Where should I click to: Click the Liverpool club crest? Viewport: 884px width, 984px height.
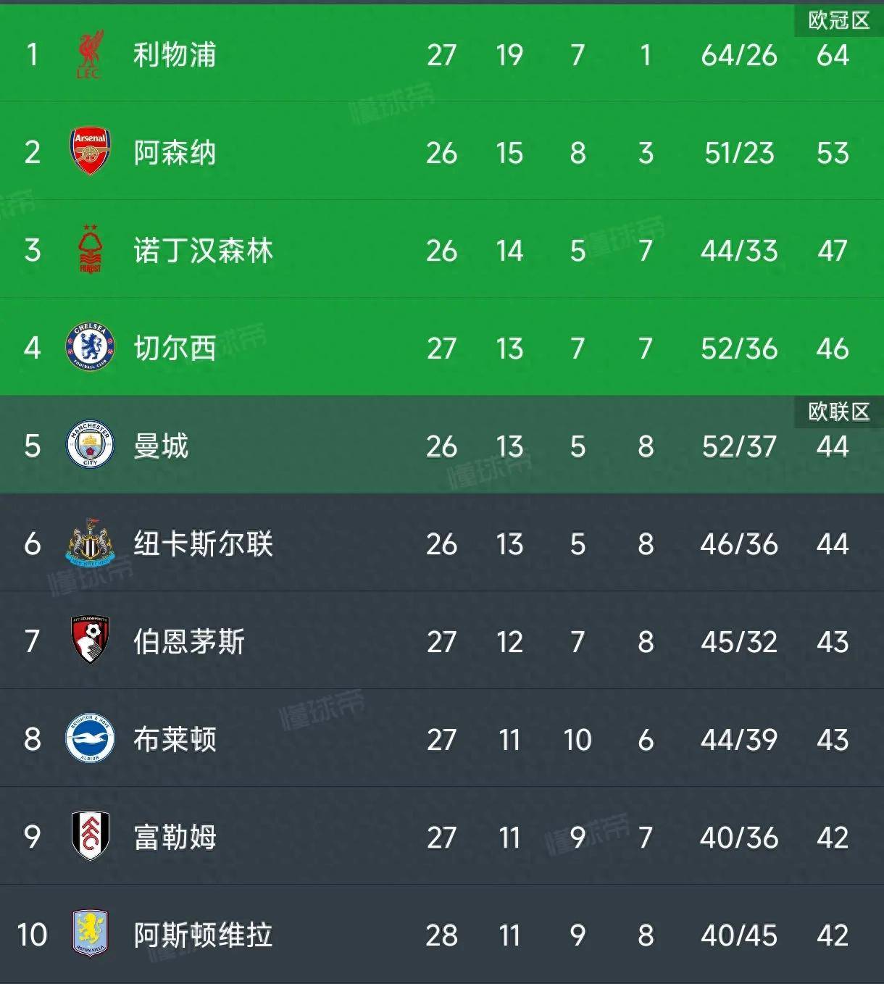90,54
